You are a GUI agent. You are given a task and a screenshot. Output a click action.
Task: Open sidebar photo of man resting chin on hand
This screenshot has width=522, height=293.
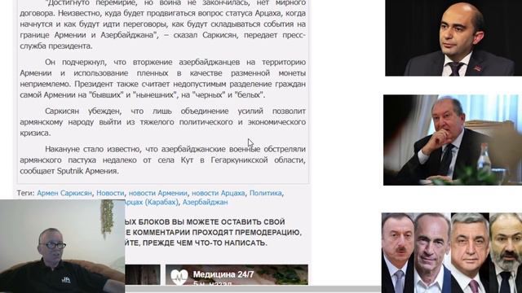pyautogui.click(x=453, y=140)
